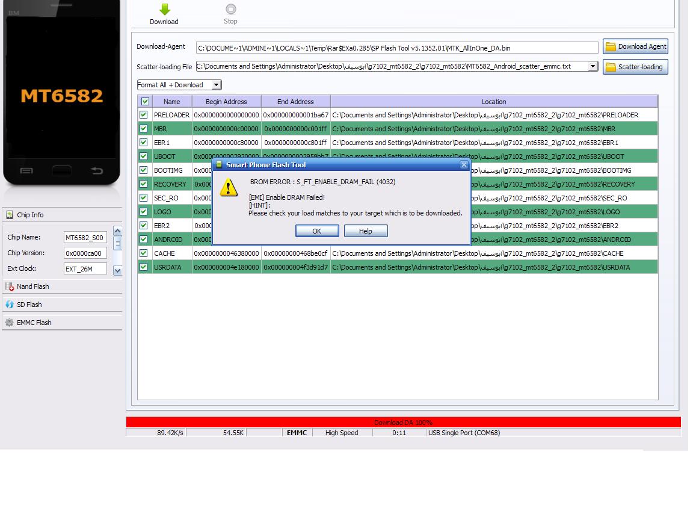Viewport: 693px width, 520px height.
Task: Click the folder icon on Download Agent button
Action: [x=611, y=46]
